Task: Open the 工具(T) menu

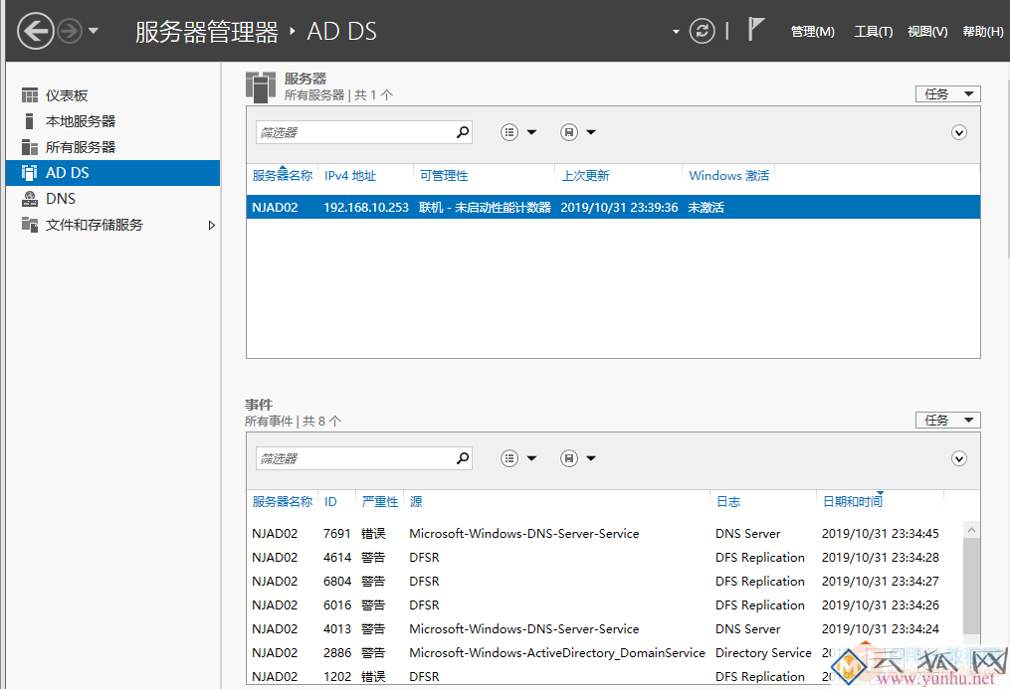Action: [873, 32]
